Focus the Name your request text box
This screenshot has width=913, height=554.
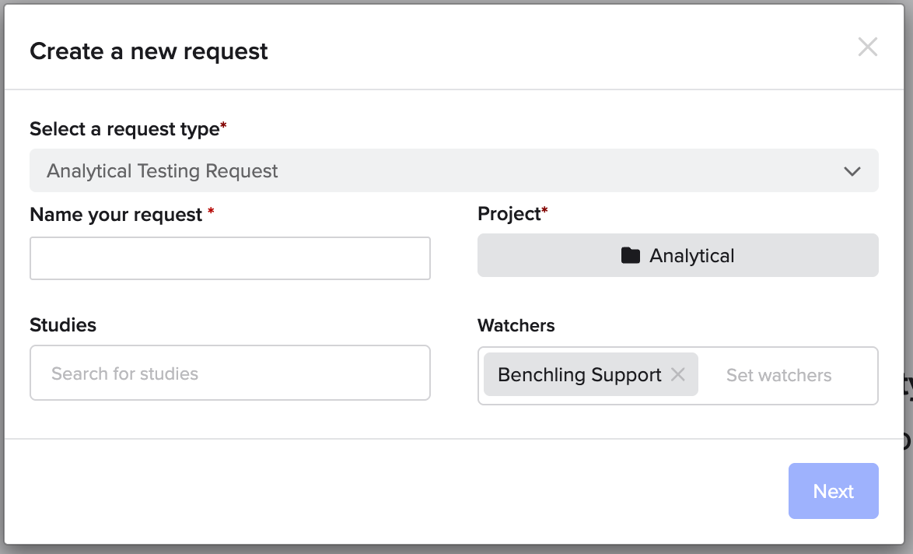tap(230, 258)
